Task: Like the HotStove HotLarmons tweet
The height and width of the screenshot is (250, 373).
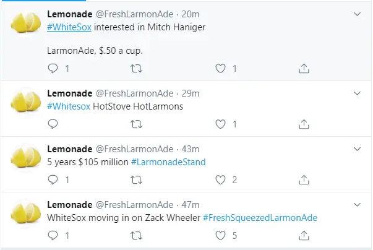Action: [x=220, y=124]
